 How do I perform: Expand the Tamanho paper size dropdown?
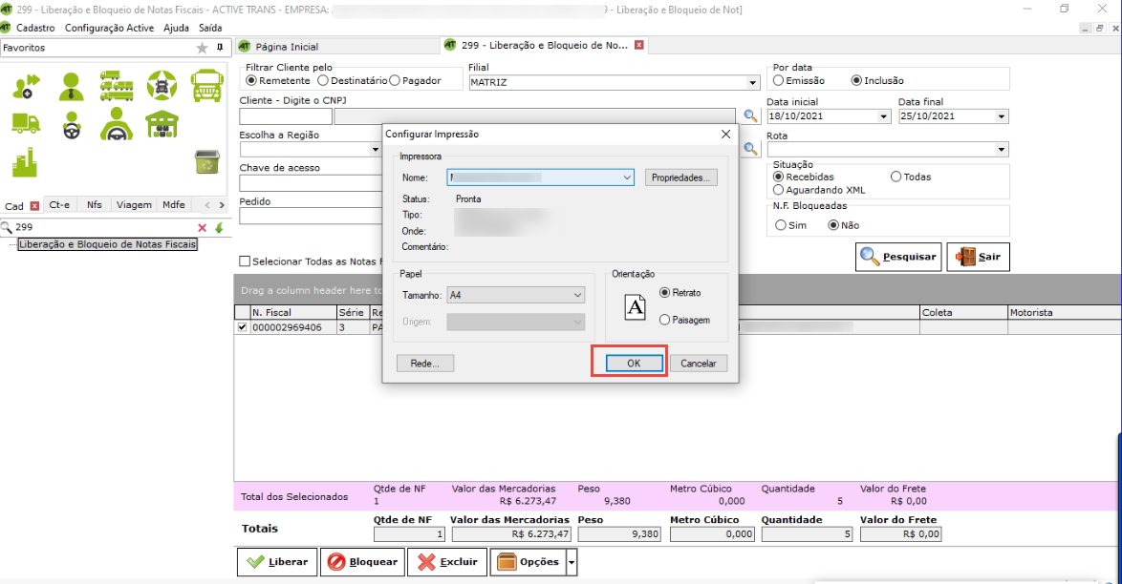[x=577, y=296]
